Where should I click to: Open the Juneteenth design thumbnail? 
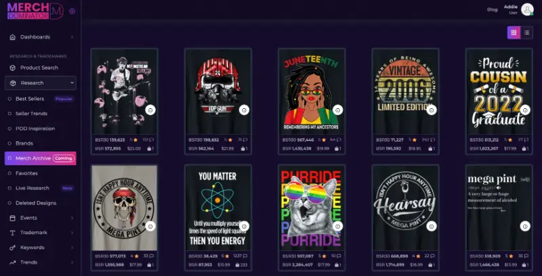tap(312, 91)
